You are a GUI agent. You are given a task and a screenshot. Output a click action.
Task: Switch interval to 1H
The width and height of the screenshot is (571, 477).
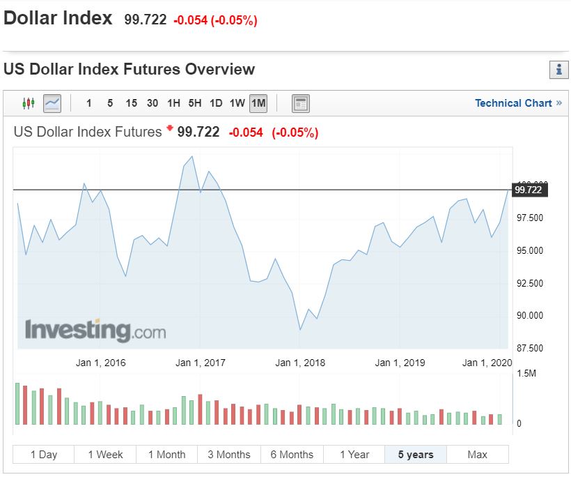tap(173, 103)
